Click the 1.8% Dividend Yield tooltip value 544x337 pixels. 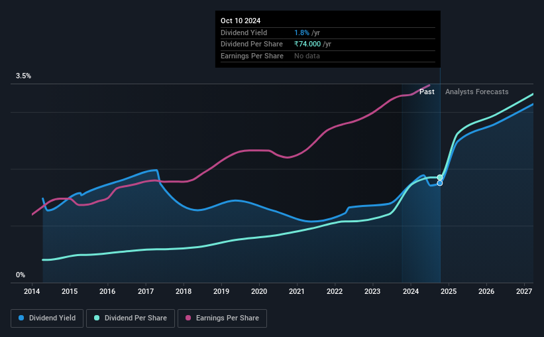(302, 33)
